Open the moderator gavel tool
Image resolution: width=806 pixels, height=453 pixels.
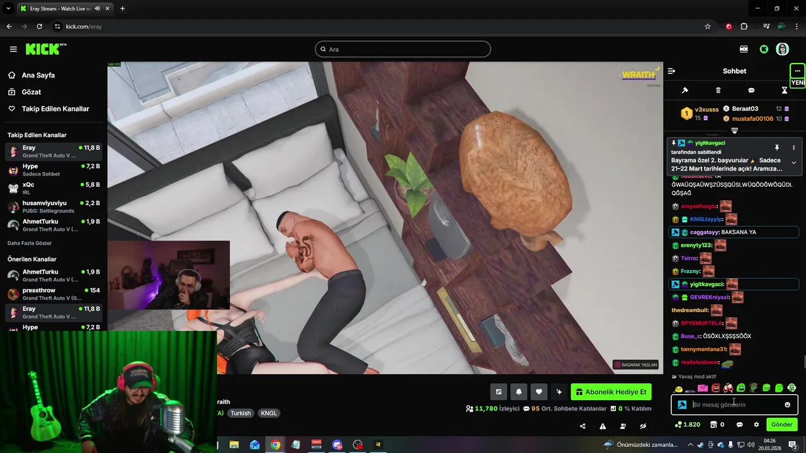point(685,91)
